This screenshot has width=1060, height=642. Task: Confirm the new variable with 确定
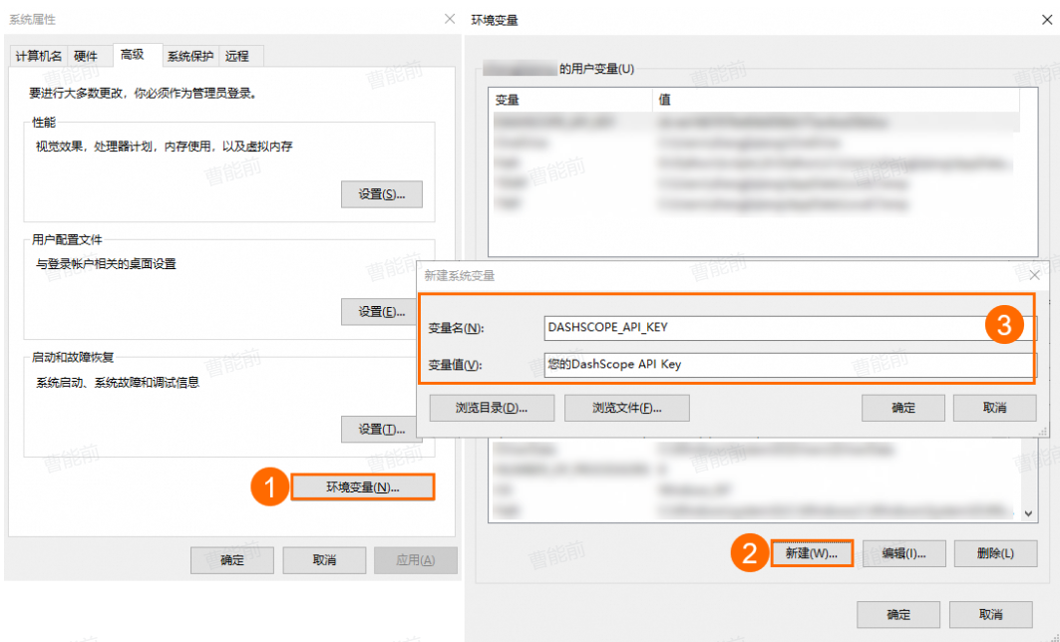click(903, 408)
